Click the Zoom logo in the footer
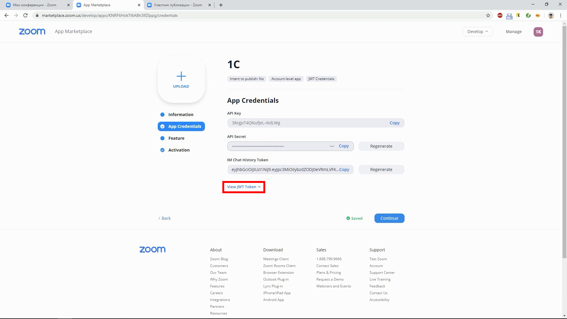 152,250
